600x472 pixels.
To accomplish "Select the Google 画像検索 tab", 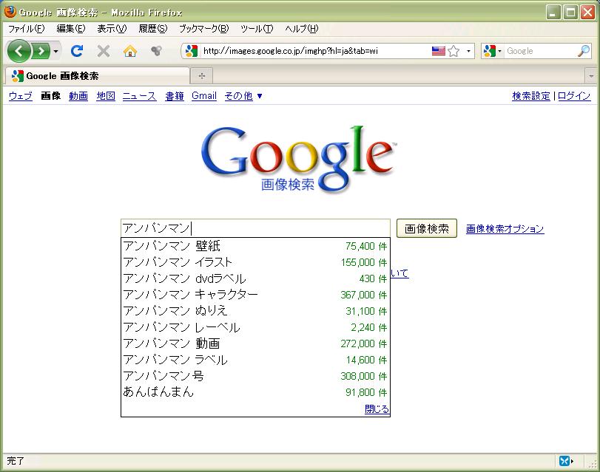I will [97, 75].
